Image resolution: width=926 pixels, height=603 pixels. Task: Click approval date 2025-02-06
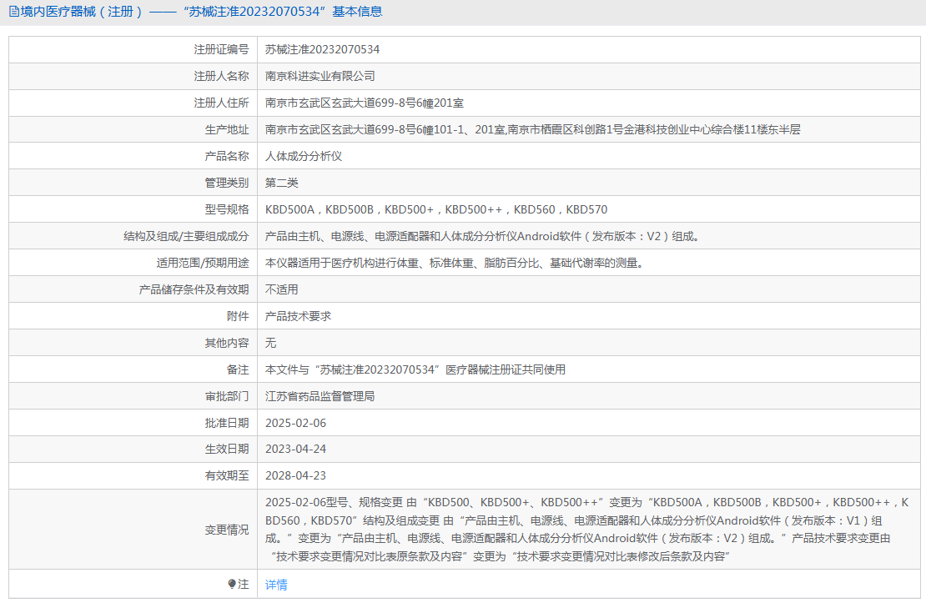(x=295, y=423)
